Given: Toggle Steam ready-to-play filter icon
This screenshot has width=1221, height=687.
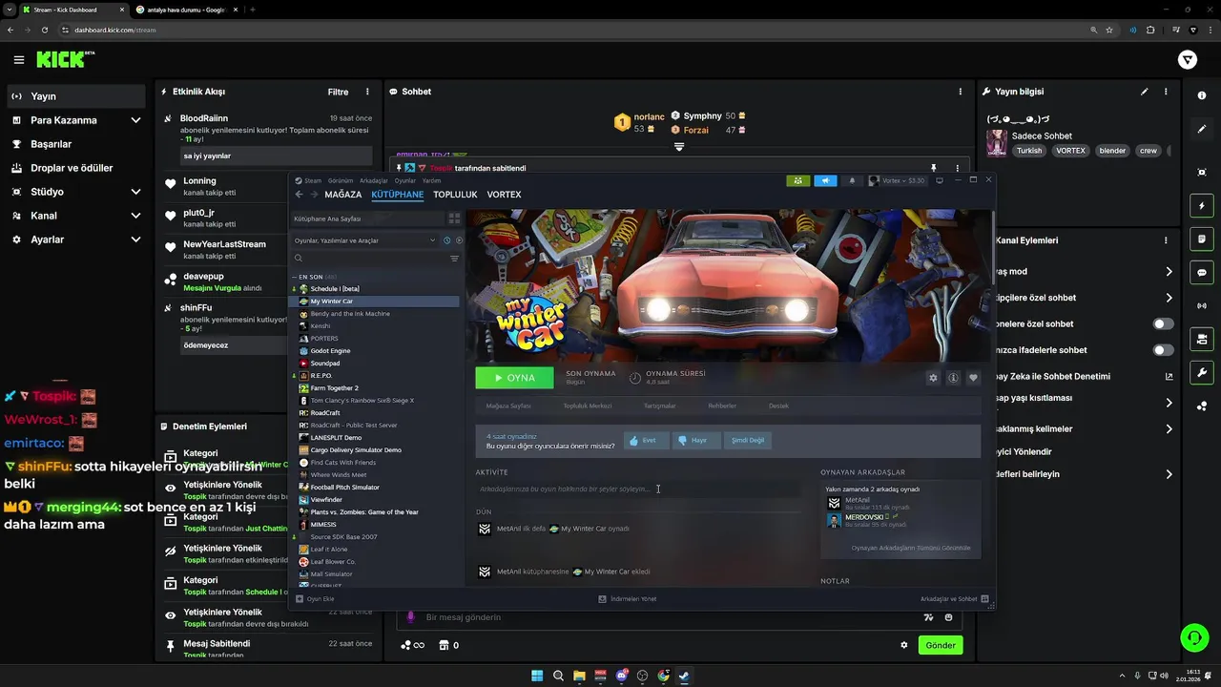Looking at the screenshot, I should tap(459, 240).
